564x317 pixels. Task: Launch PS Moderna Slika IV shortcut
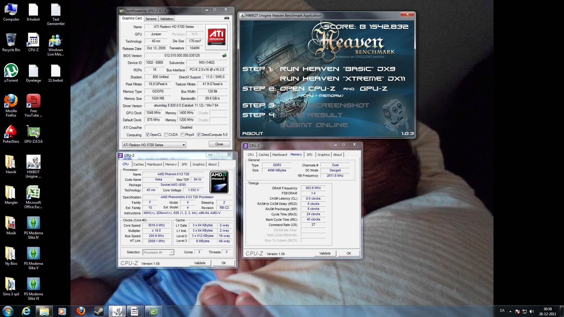click(x=33, y=228)
